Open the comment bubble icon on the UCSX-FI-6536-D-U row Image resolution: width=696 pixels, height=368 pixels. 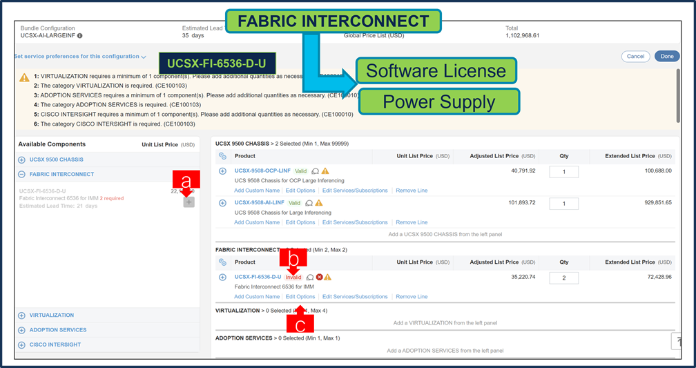(310, 278)
